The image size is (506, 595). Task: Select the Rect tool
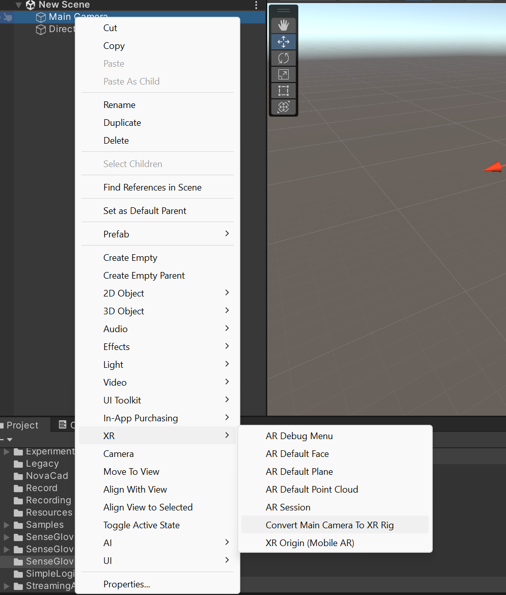coord(283,91)
